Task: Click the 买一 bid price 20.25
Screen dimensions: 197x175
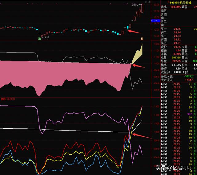Action: coord(177,29)
